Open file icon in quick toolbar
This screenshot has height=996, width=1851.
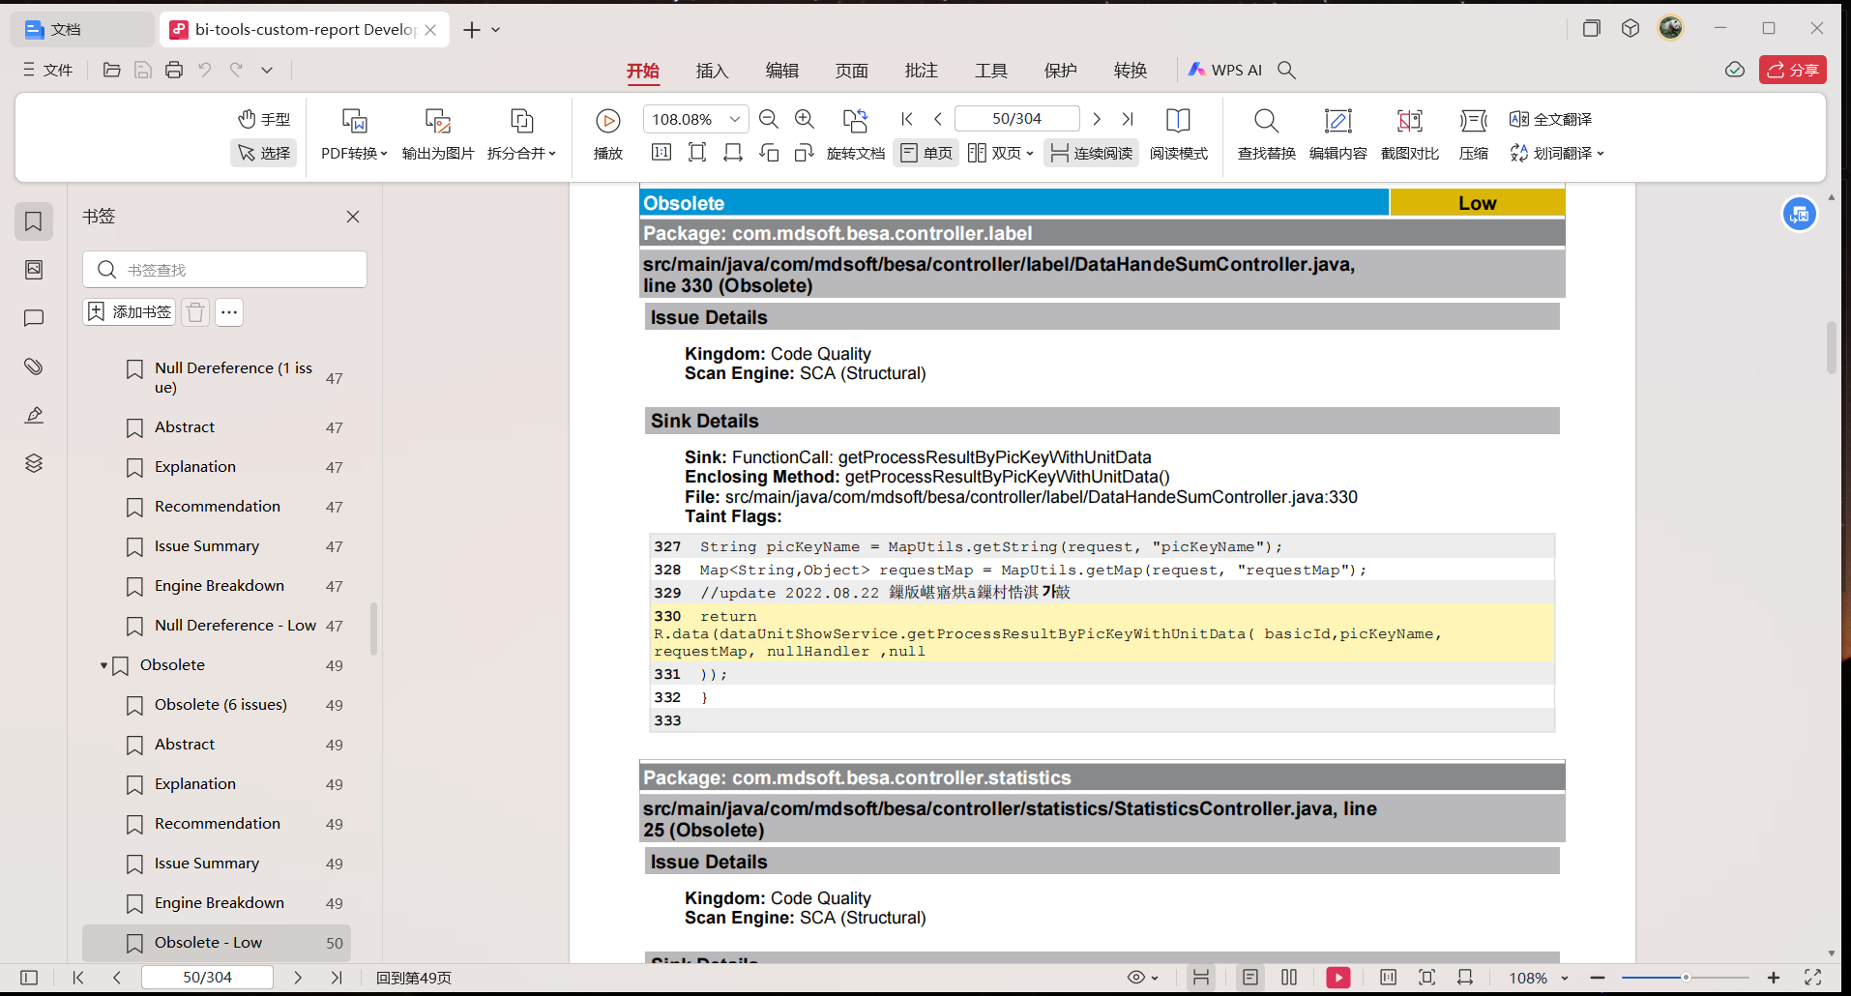(x=112, y=70)
